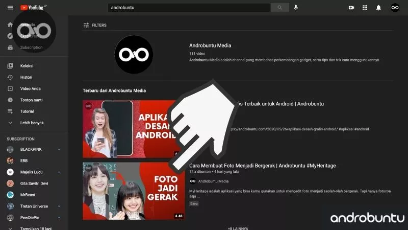Click Androbuntu Media name under second video

[x=213, y=181]
